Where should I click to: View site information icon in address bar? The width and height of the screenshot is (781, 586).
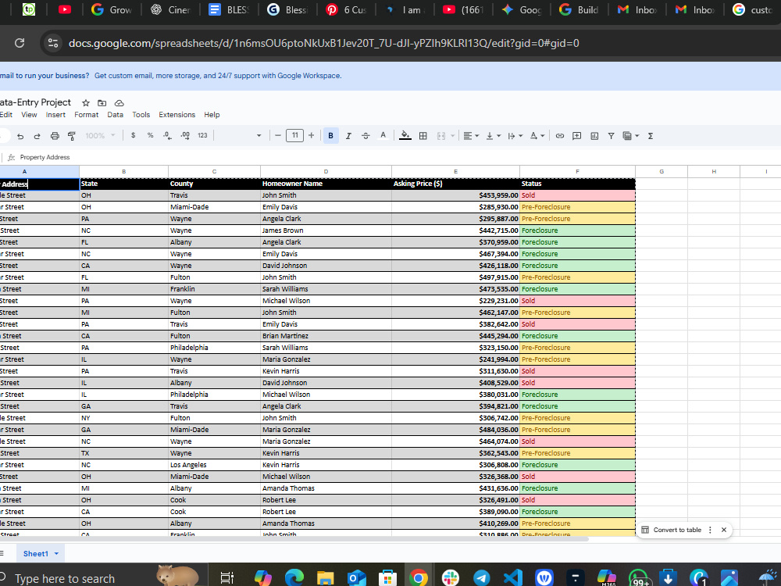point(53,43)
